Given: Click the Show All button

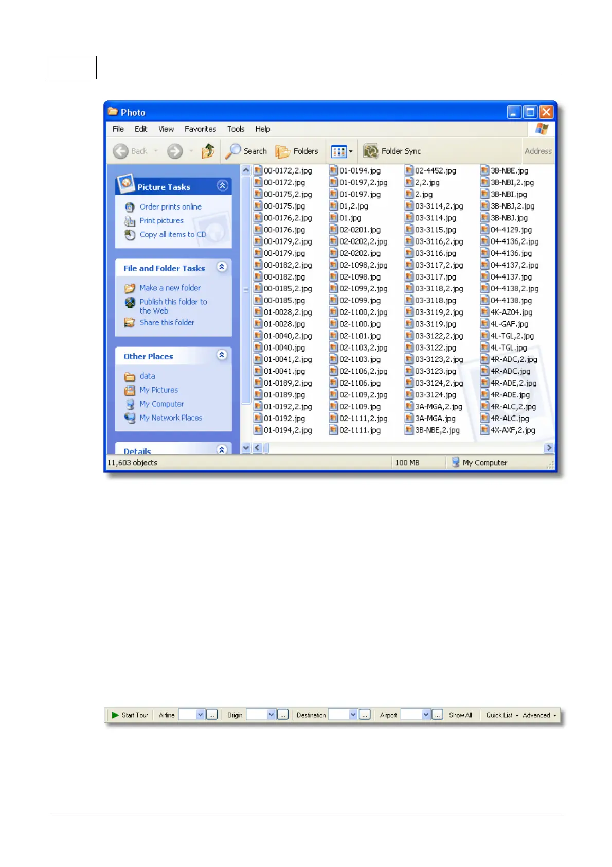Looking at the screenshot, I should tap(460, 715).
